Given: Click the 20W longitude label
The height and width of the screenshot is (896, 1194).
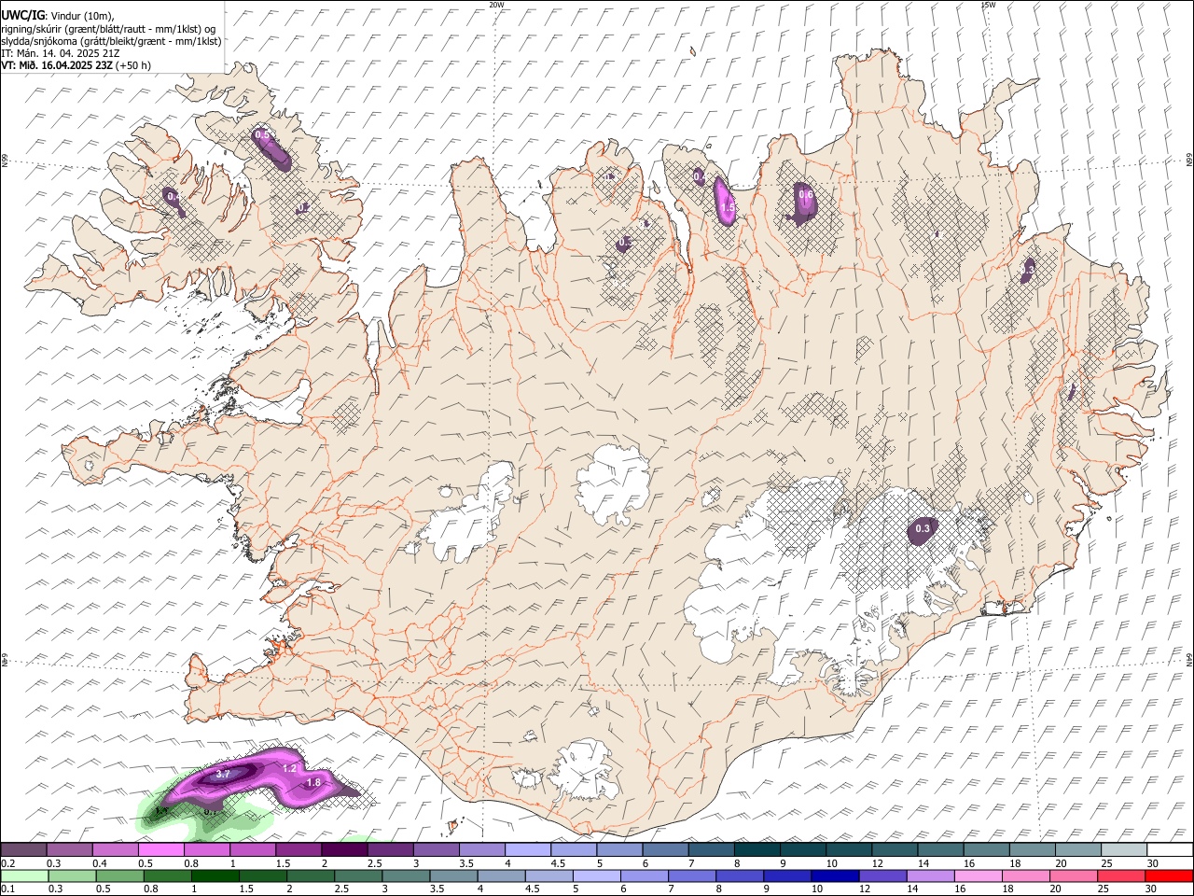Looking at the screenshot, I should click(497, 5).
